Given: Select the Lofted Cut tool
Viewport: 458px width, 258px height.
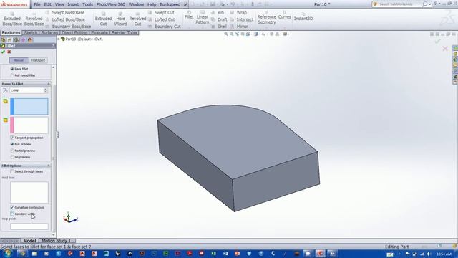Looking at the screenshot, I should click(161, 19).
